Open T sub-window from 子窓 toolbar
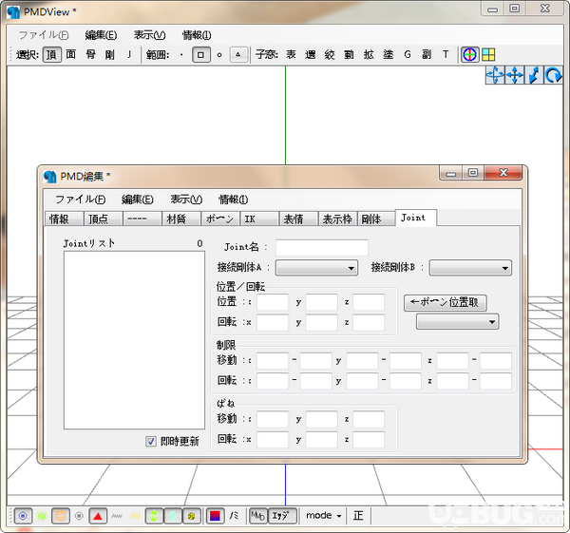570x533 pixels. click(x=446, y=55)
